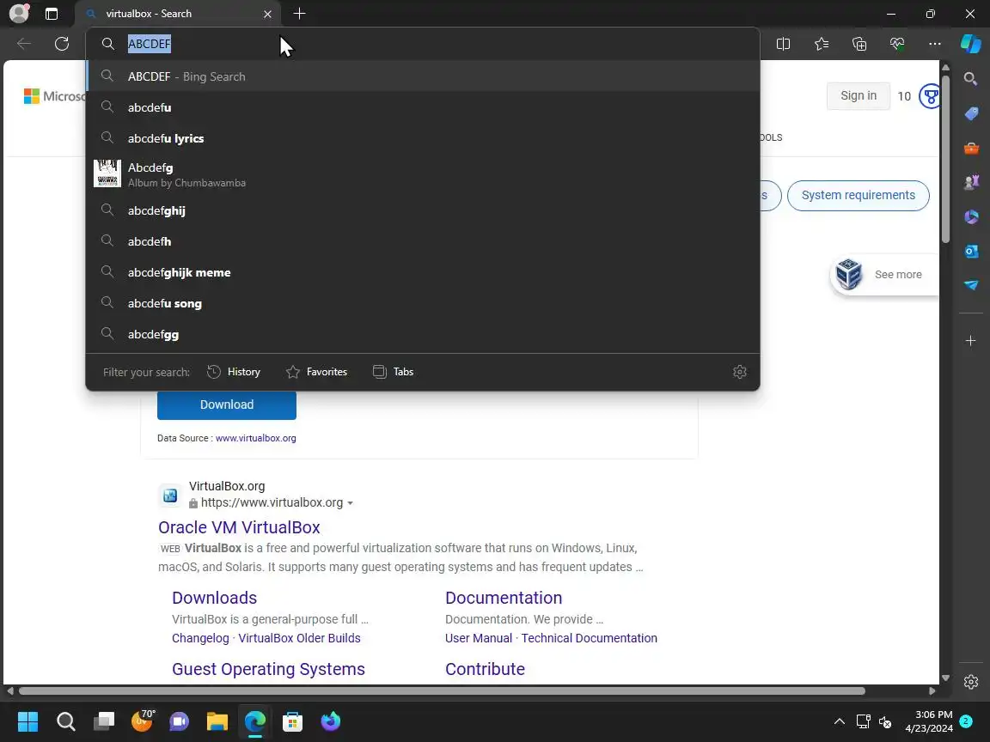The image size is (990, 742).
Task: Open Browser essentials heart icon
Action: (896, 44)
